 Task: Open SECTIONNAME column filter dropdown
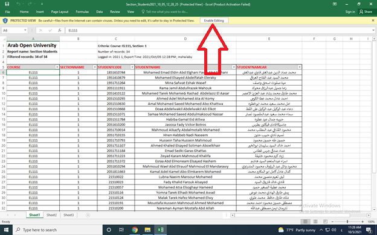coord(95,67)
